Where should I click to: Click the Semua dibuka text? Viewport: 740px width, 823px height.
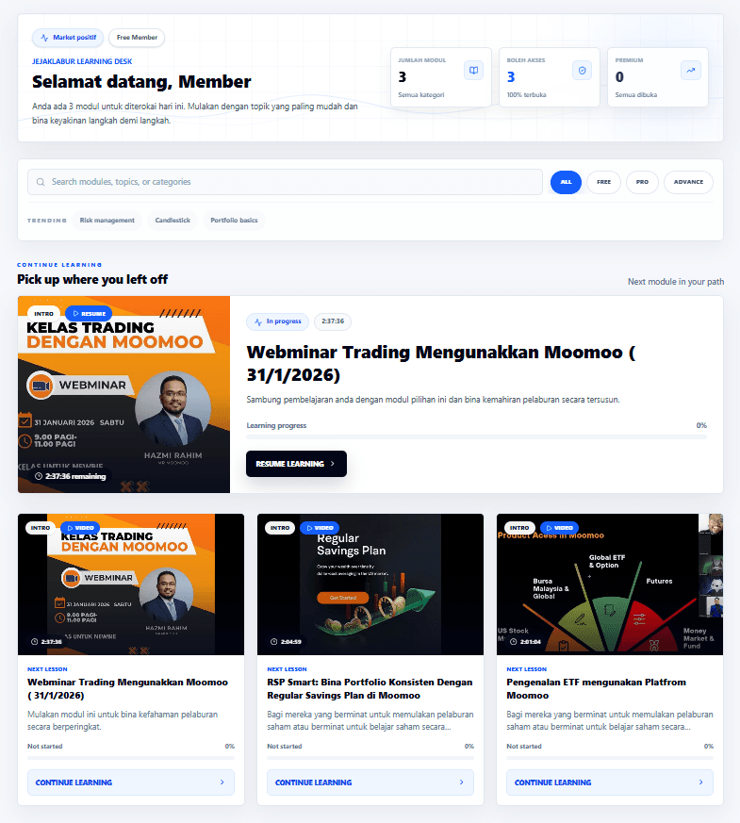tap(636, 95)
